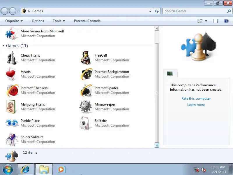Viewport: 233px width, 175px height.
Task: Click the breadcrumb arrow before Games
Action: 29,11
